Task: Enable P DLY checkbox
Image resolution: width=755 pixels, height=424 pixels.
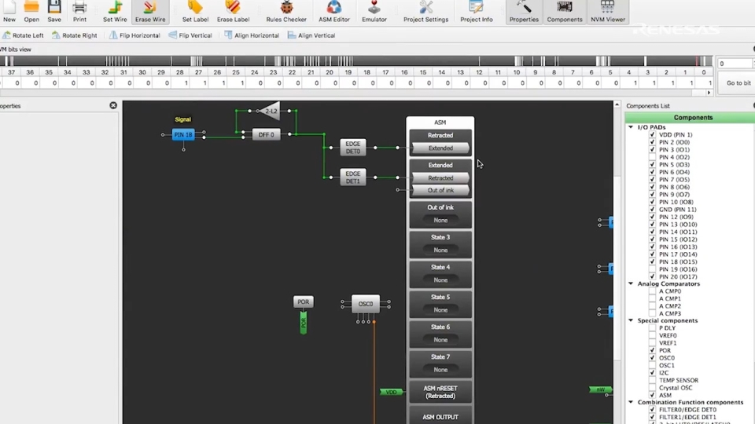Action: [652, 328]
